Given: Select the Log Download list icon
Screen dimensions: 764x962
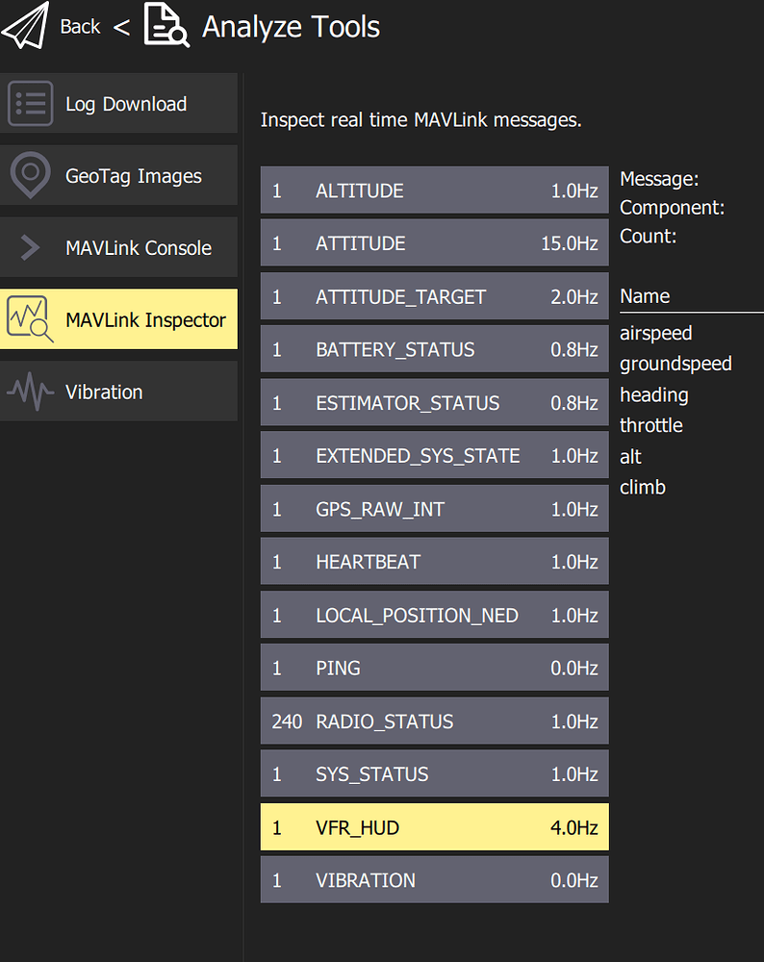Looking at the screenshot, I should [x=32, y=103].
